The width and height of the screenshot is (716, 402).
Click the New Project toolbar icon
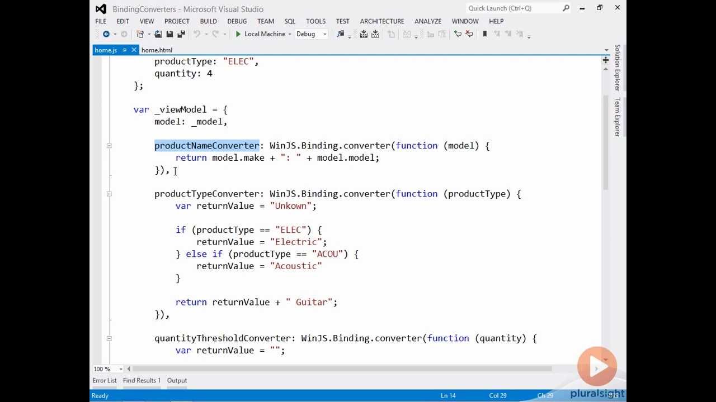coord(140,34)
